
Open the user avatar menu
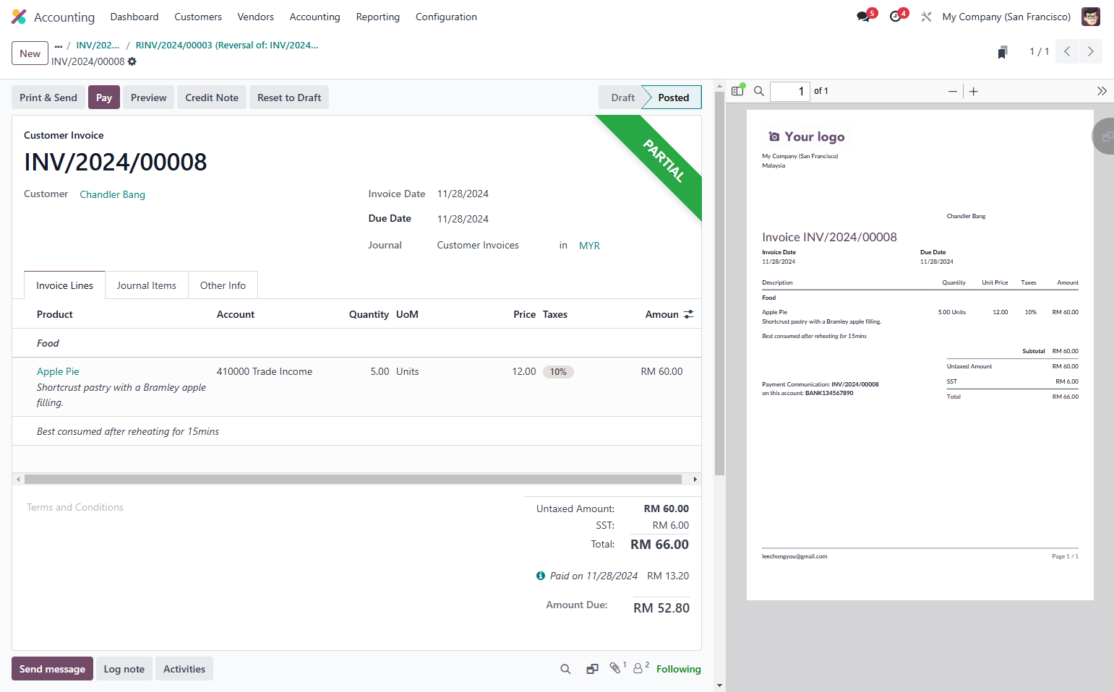point(1091,17)
